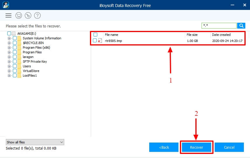Tick the System Volume Information checkbox
Screen dimensions: 250x158
click(x=15, y=38)
